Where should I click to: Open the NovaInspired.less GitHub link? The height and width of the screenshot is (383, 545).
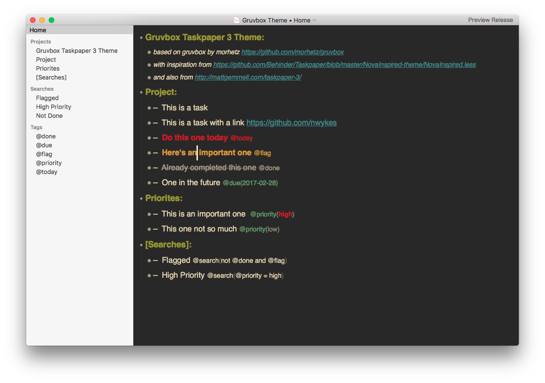[344, 65]
